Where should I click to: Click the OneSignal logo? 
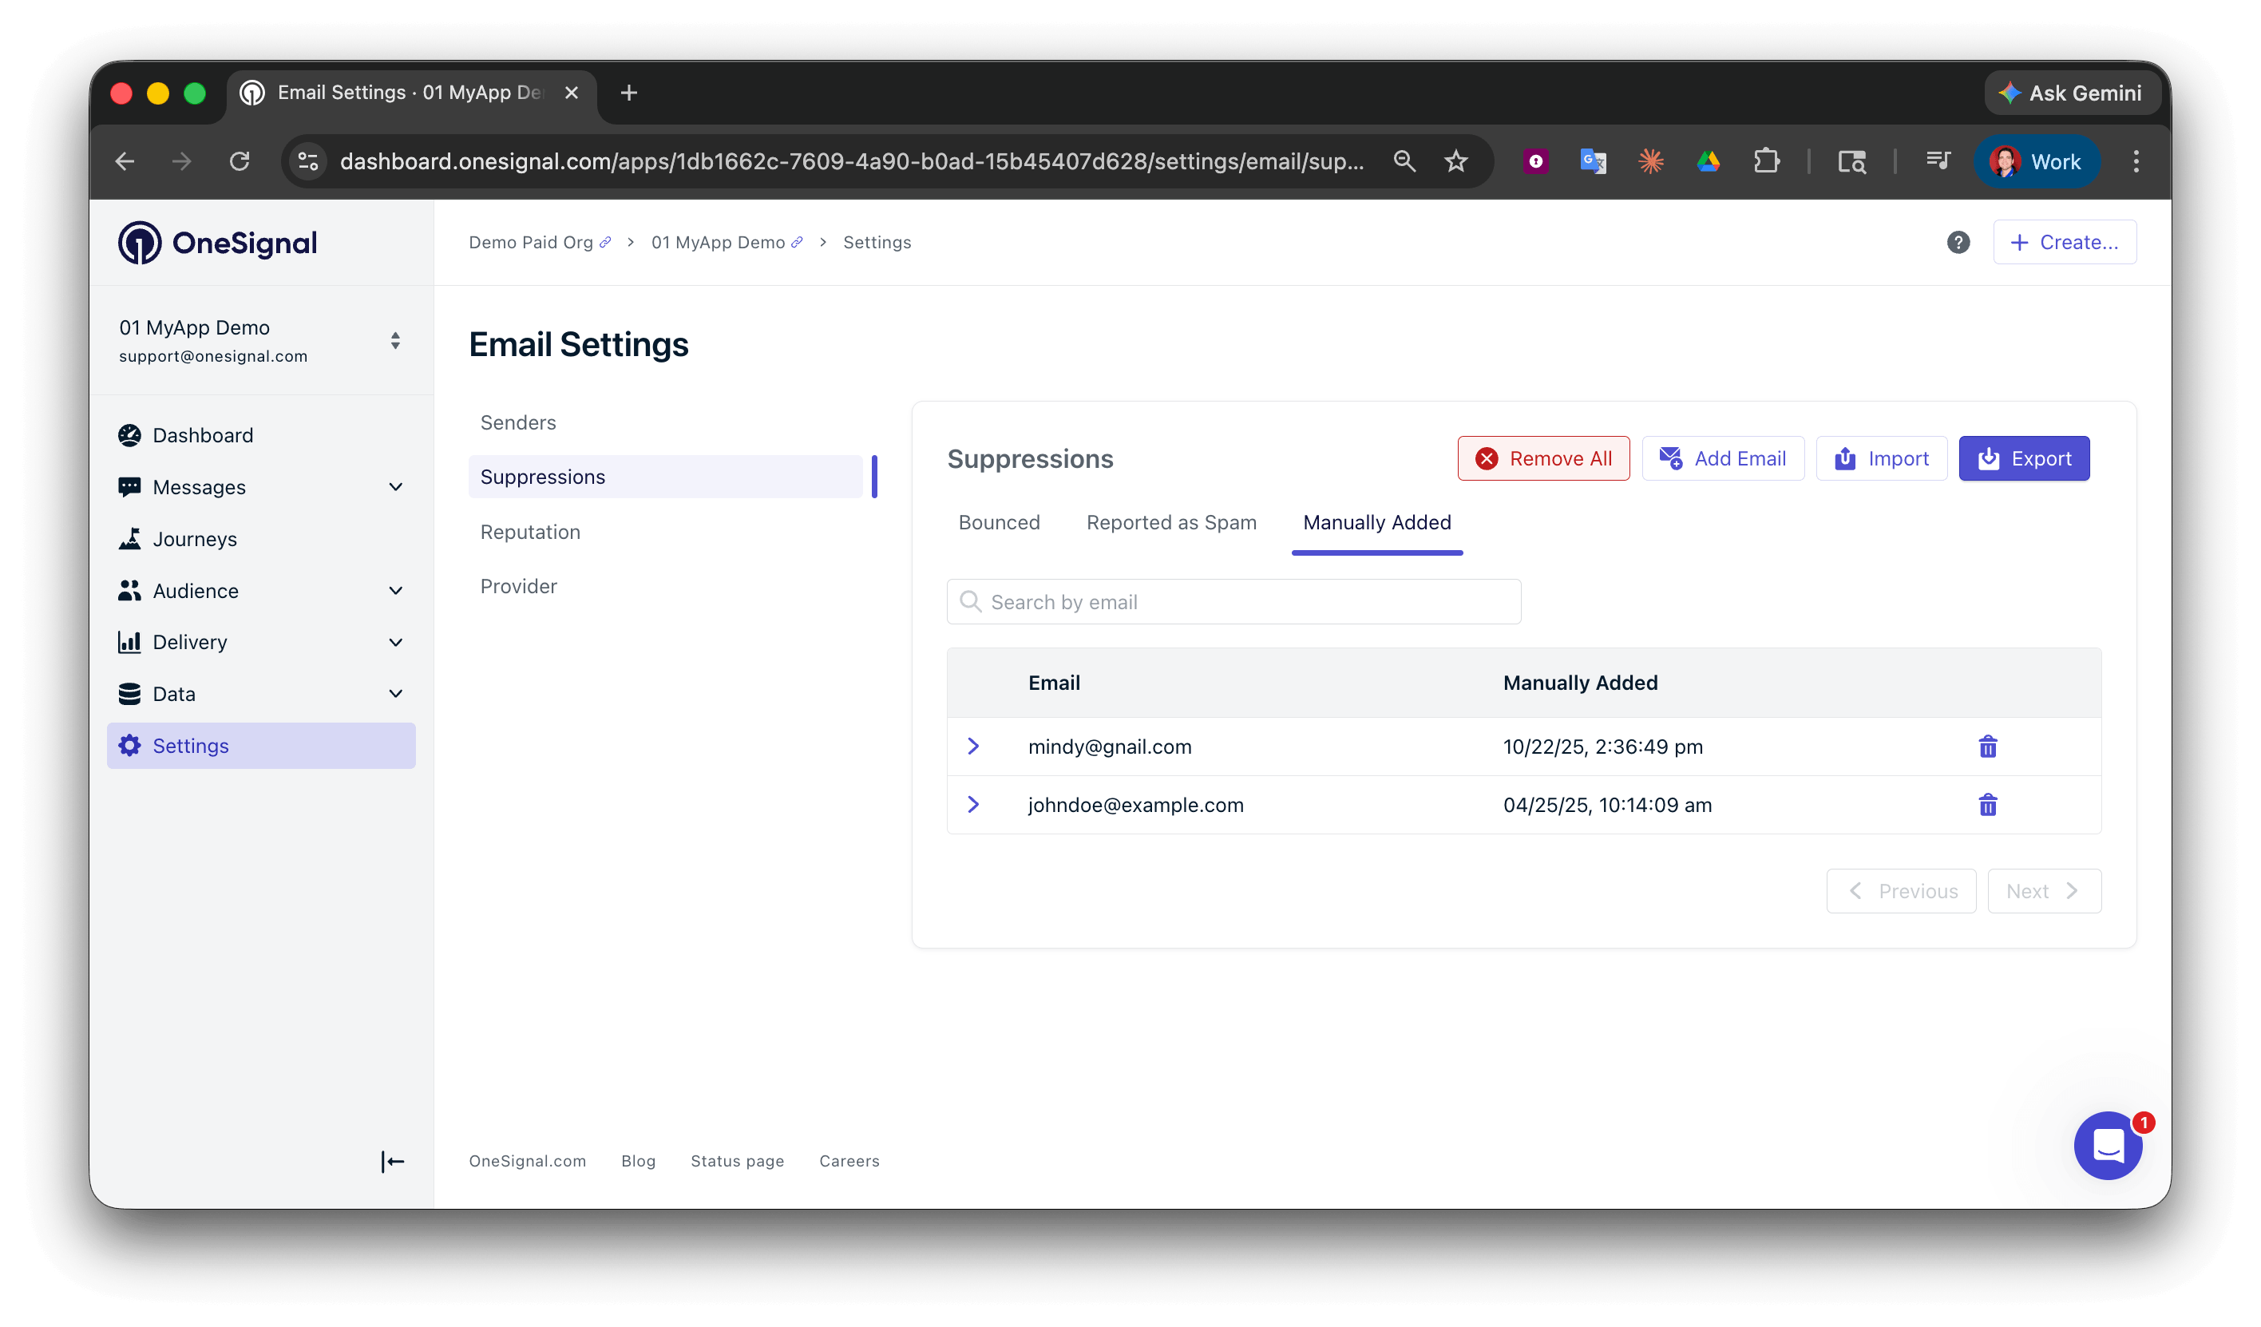218,241
